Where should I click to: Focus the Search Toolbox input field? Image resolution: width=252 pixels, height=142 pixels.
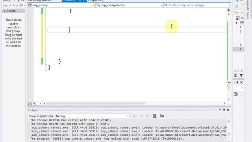pyautogui.click(x=11, y=5)
